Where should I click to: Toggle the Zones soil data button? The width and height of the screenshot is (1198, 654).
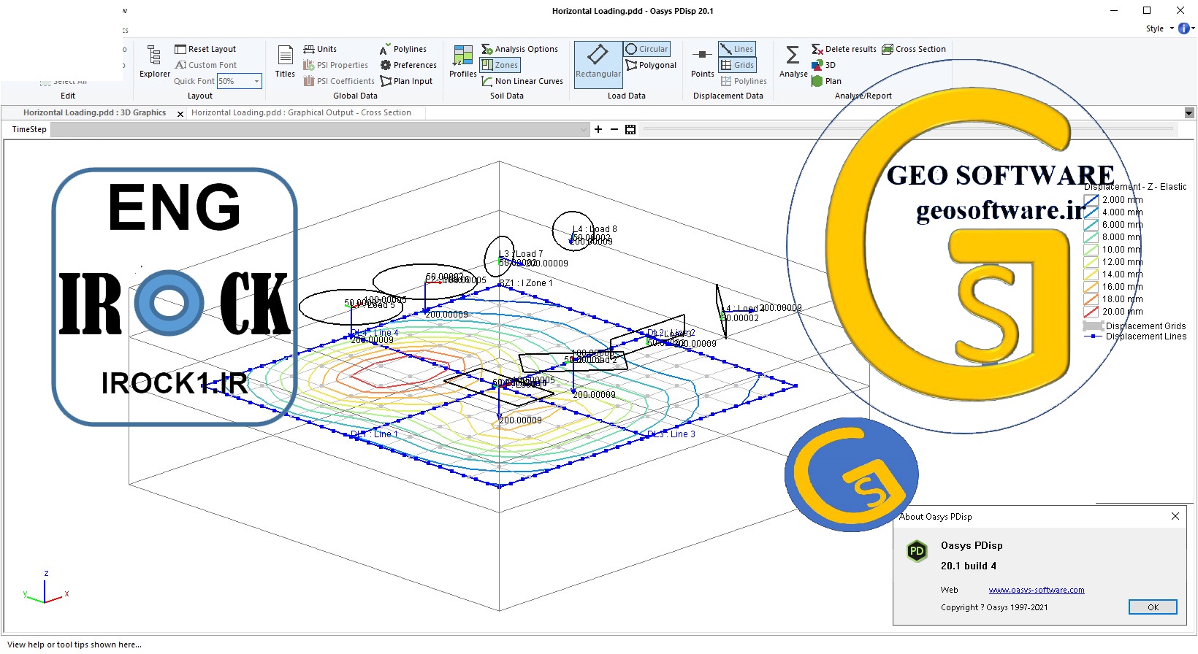click(x=500, y=65)
